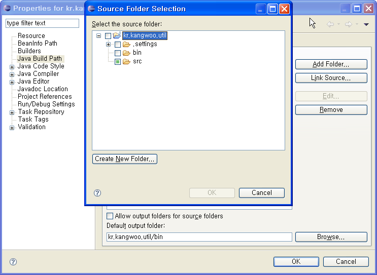Viewport: 377px width, 275px height.
Task: Click the back arrow in Properties window
Action: click(330, 24)
